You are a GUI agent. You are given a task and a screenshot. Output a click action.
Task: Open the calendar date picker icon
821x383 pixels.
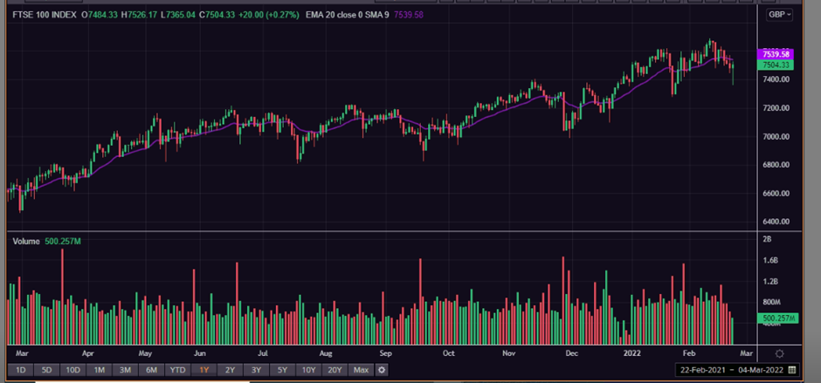coord(791,370)
